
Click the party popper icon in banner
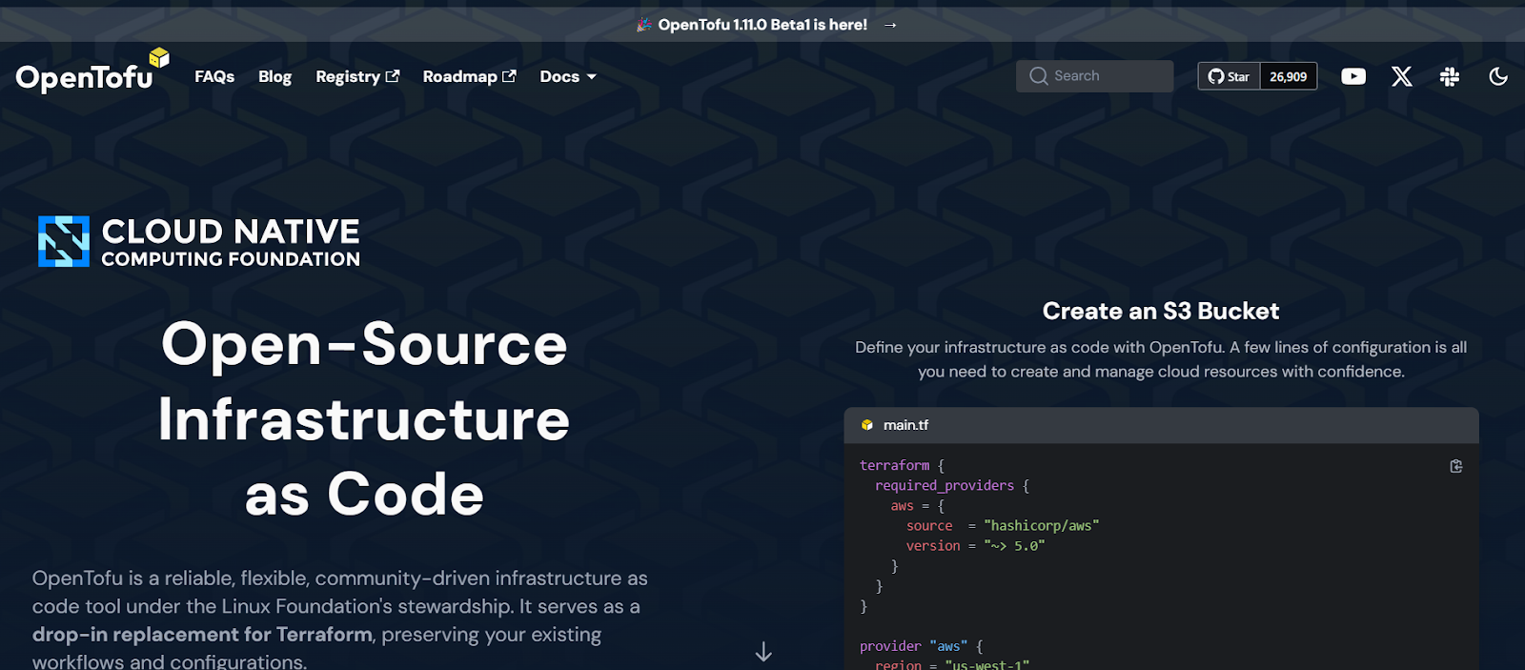point(644,25)
